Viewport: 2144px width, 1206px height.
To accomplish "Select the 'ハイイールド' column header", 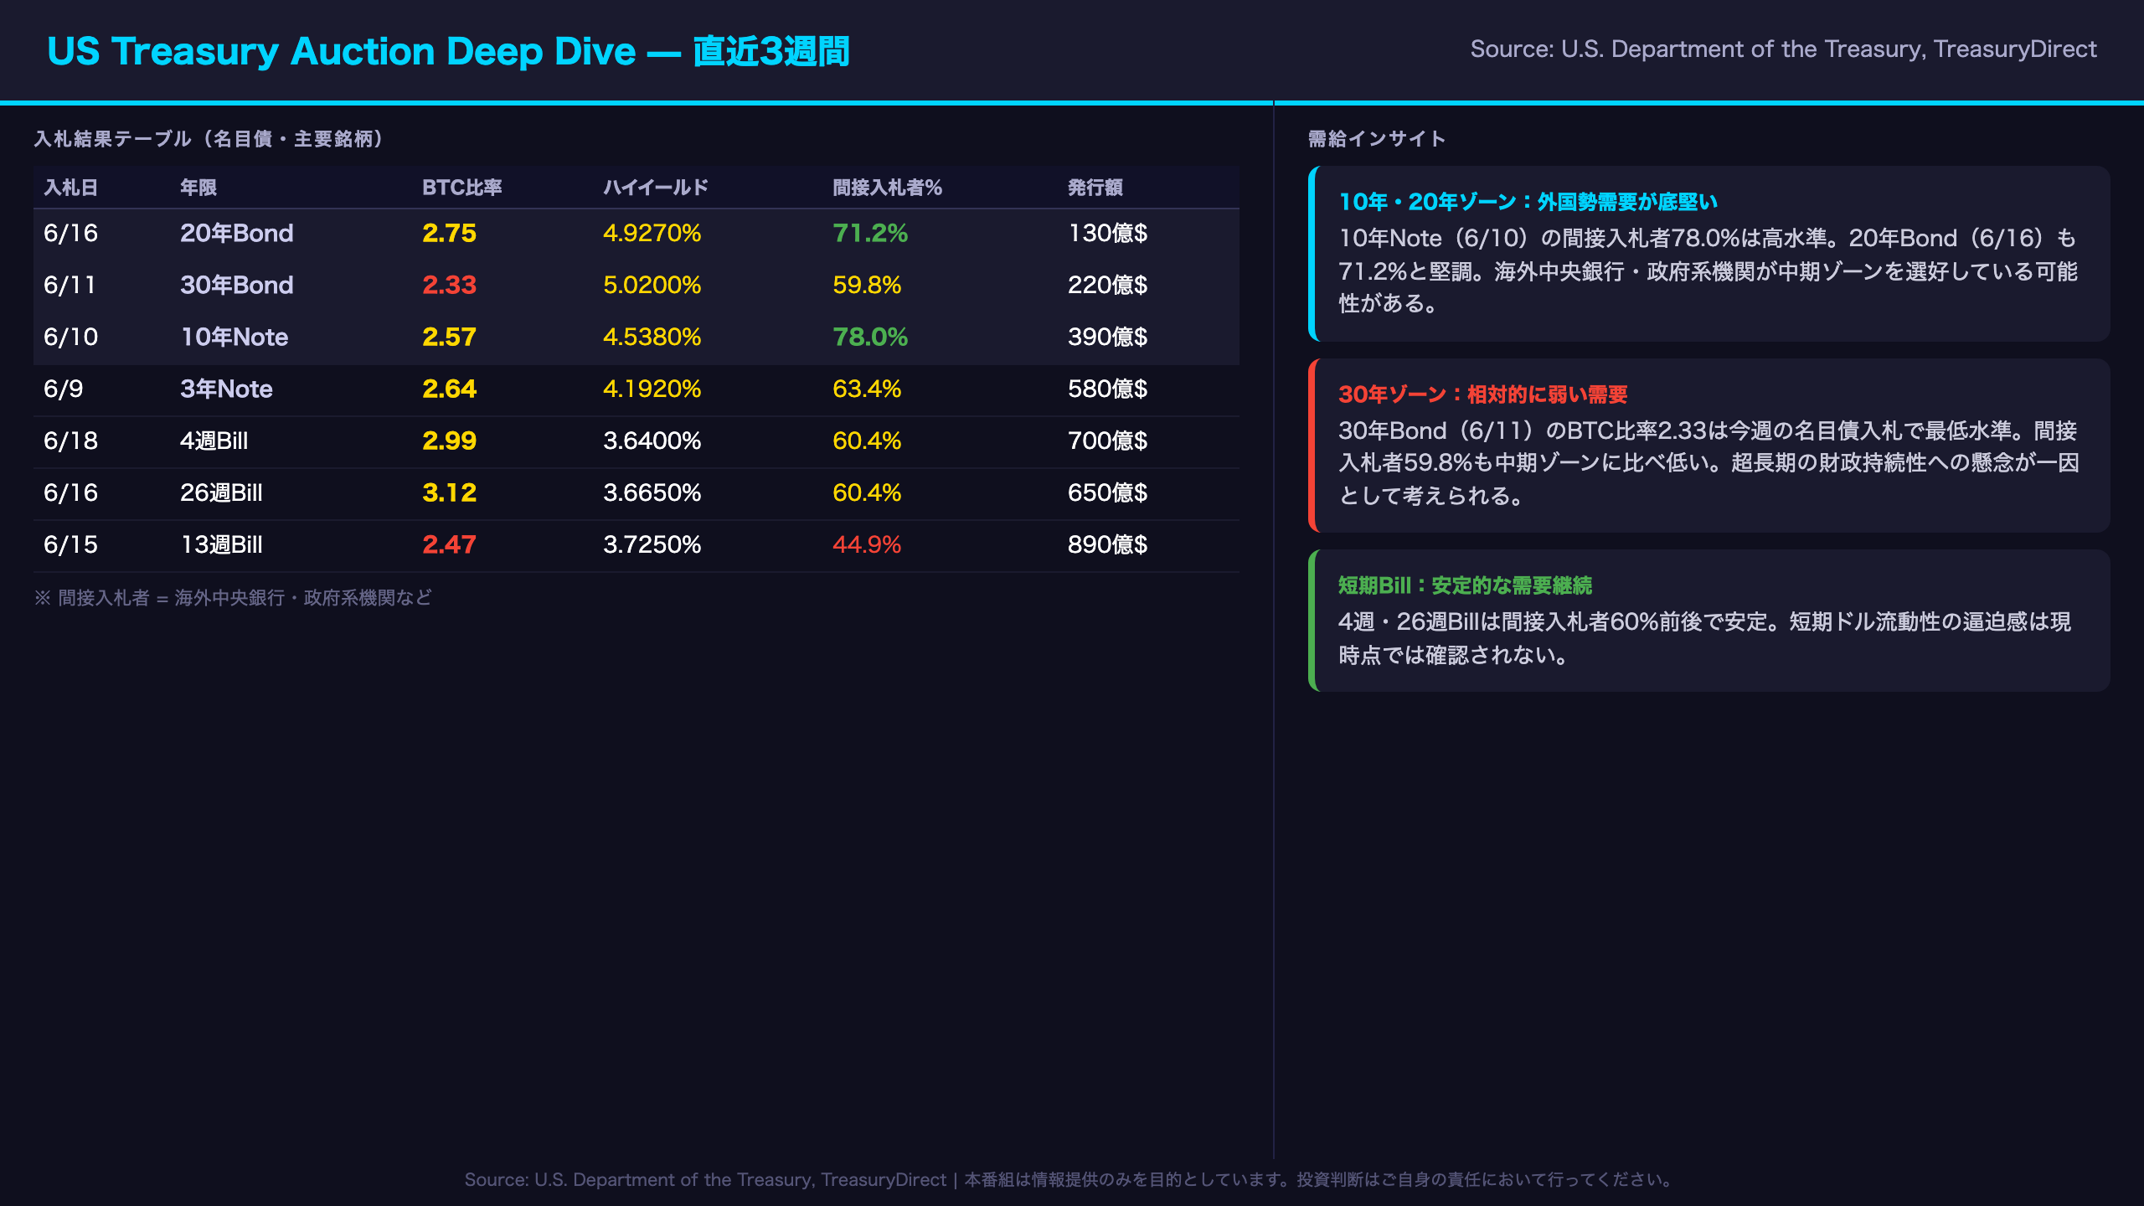I will [656, 188].
